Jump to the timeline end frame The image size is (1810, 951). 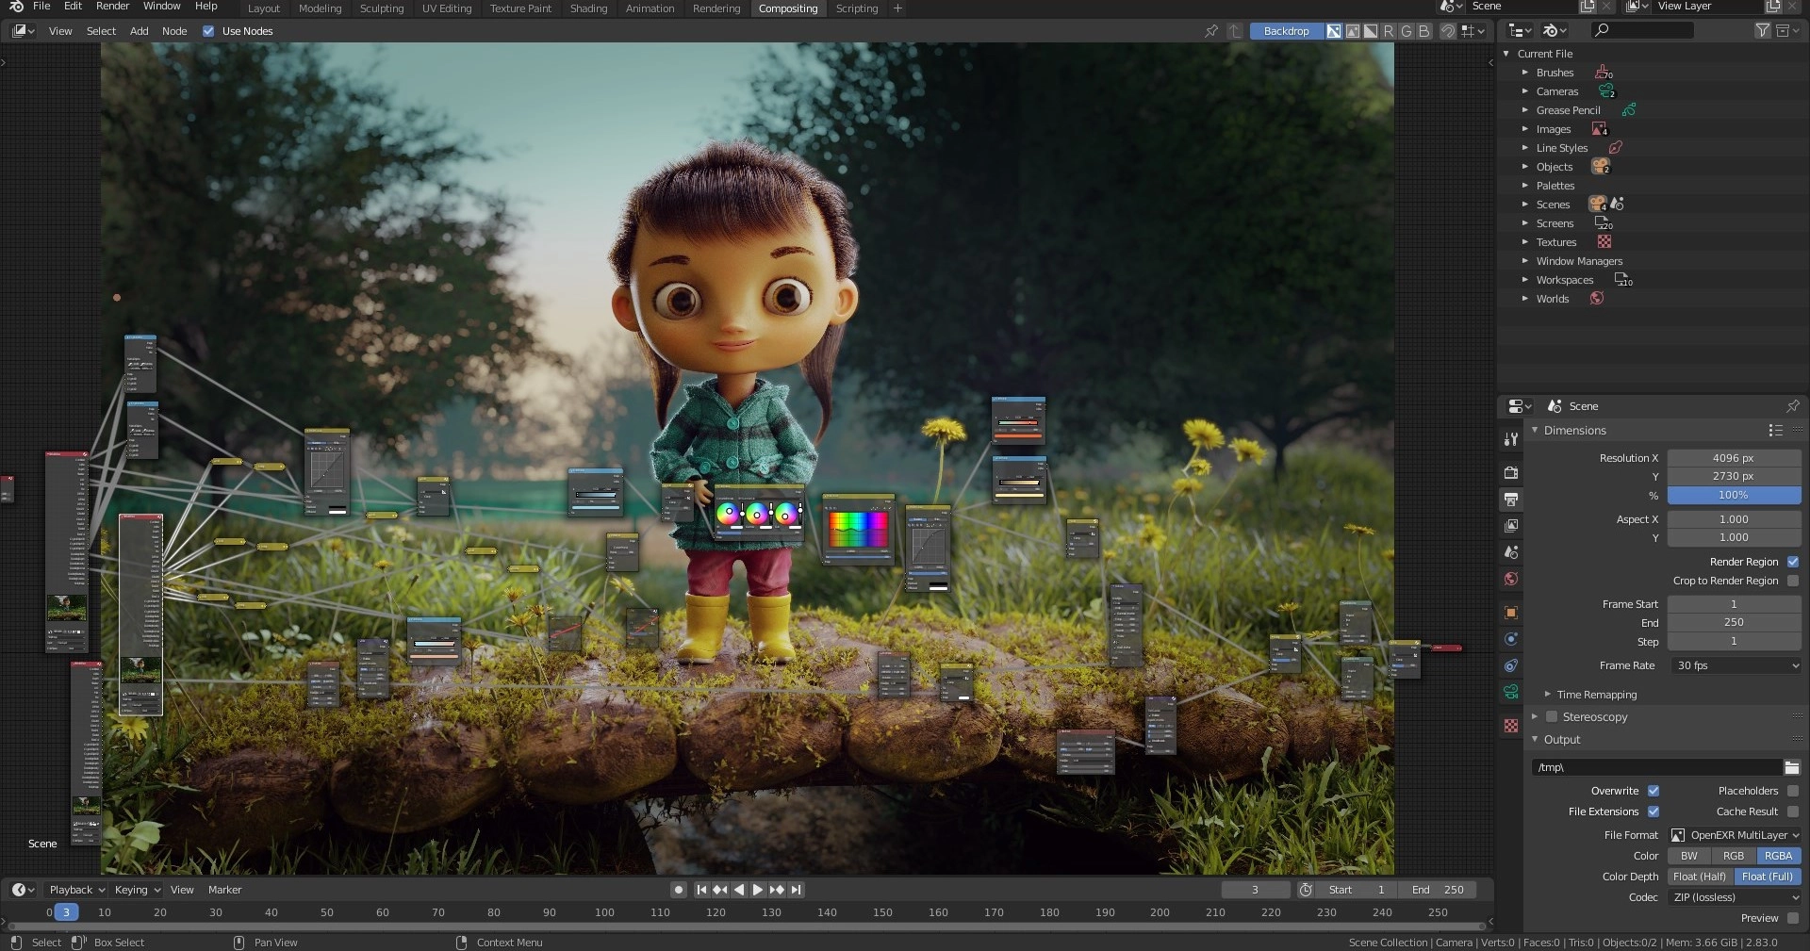[x=797, y=890]
